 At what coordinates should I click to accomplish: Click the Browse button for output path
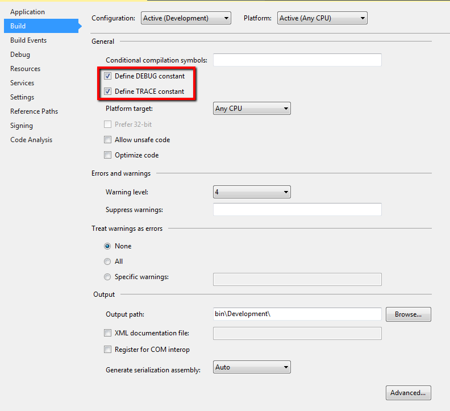point(408,314)
